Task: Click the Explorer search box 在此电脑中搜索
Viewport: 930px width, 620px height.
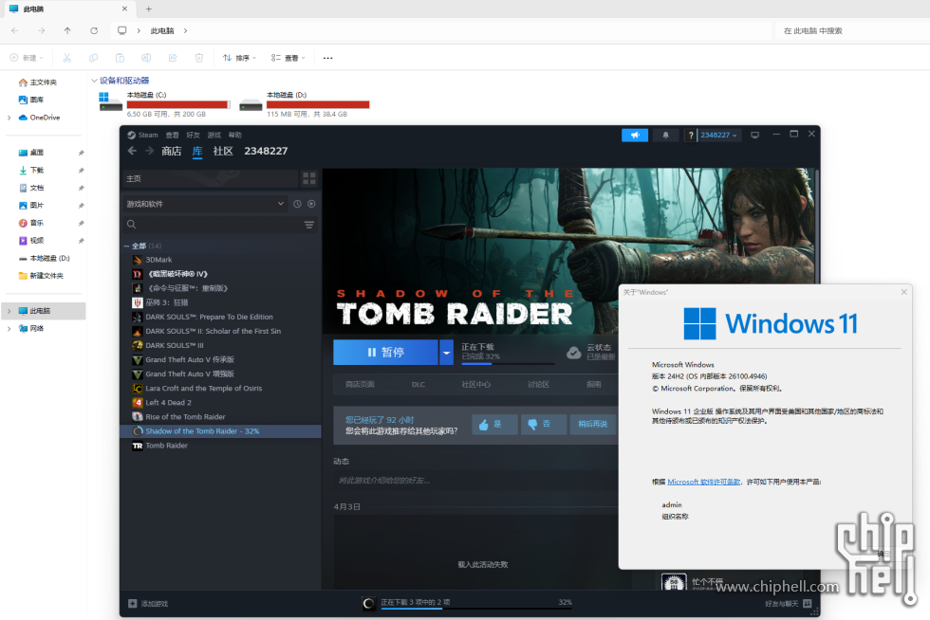Action: coord(852,31)
